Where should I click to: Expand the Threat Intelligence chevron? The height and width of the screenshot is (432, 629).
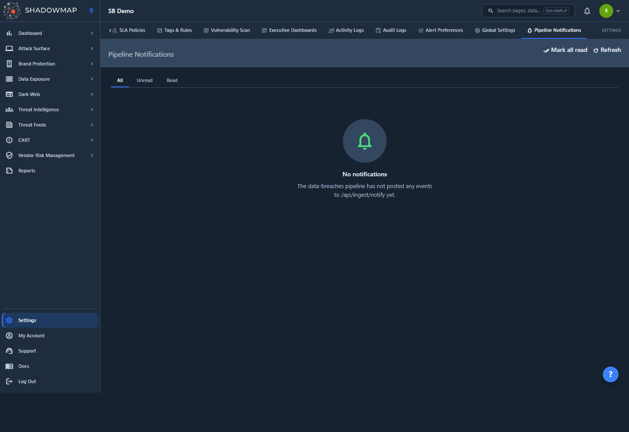(x=92, y=110)
